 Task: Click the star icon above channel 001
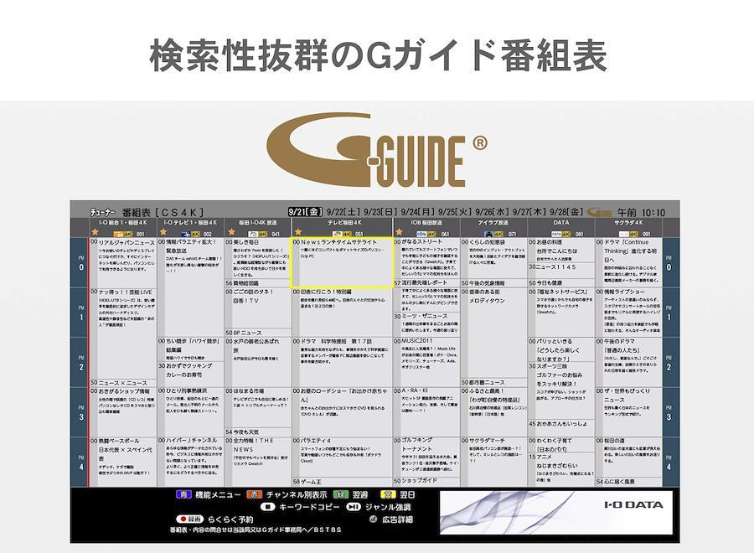pyautogui.click(x=96, y=232)
